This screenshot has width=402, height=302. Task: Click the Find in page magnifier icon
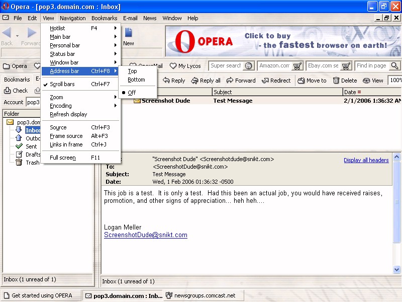(394, 66)
